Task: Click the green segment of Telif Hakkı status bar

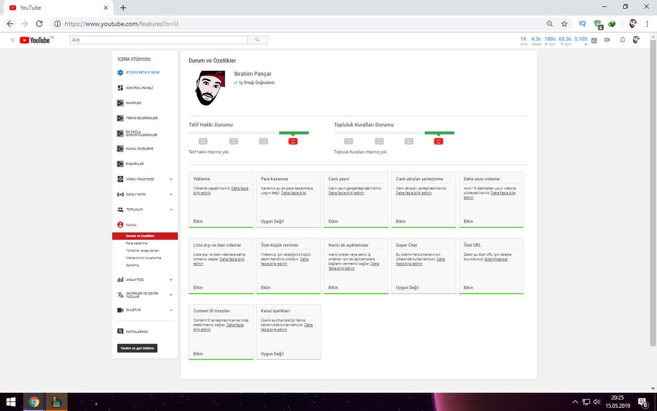Action: [x=293, y=133]
